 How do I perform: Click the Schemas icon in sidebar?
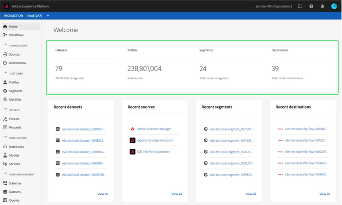5,183
